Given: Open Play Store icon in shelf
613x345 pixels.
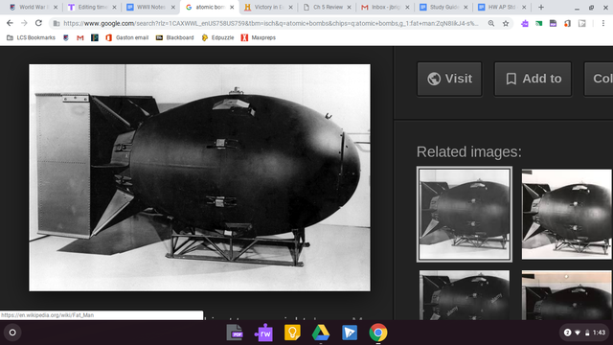Looking at the screenshot, I should coord(350,333).
